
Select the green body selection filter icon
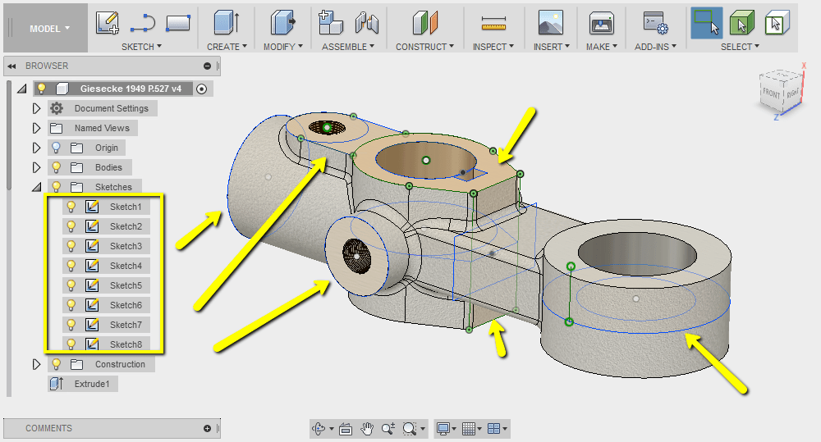pyautogui.click(x=741, y=23)
